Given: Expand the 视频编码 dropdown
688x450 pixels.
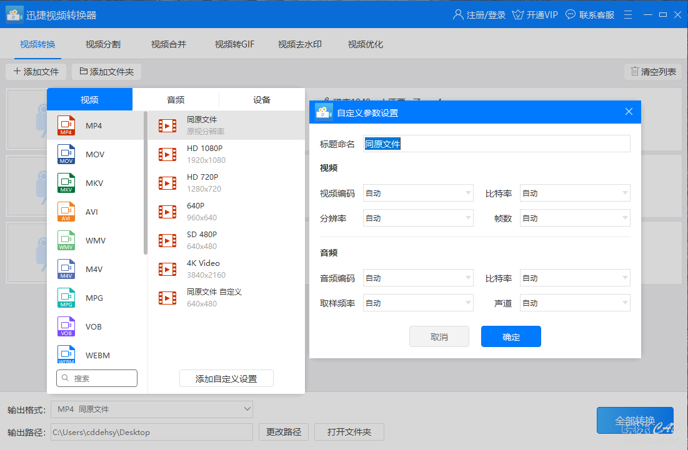Looking at the screenshot, I should (418, 193).
